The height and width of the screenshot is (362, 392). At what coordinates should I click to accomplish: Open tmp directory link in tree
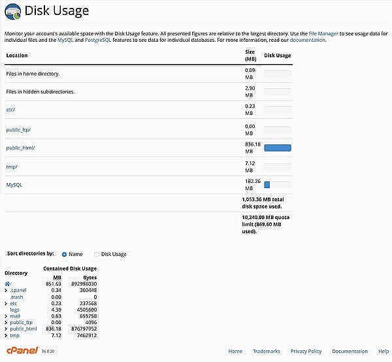pyautogui.click(x=14, y=335)
